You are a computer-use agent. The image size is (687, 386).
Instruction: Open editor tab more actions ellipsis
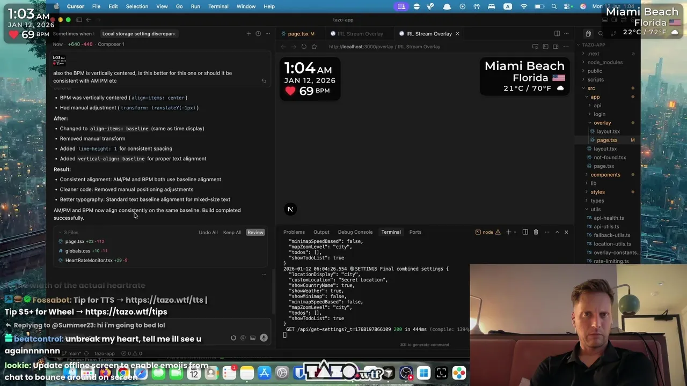tap(566, 34)
